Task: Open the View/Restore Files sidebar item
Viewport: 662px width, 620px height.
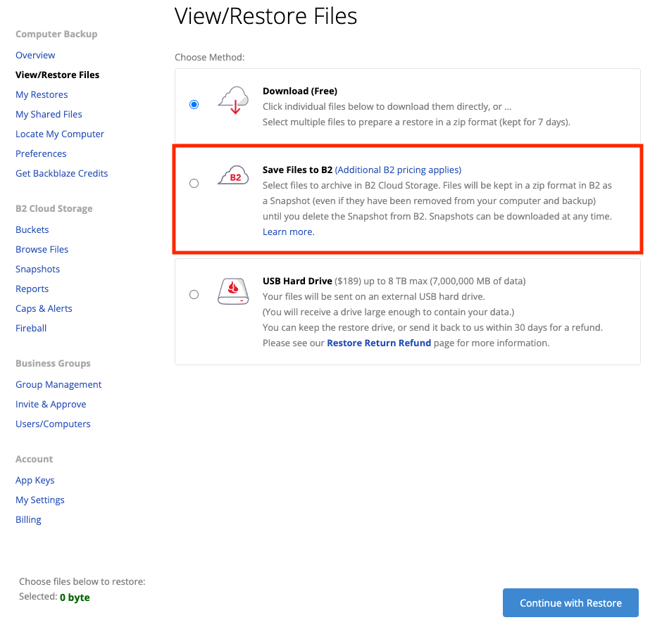Action: point(58,75)
